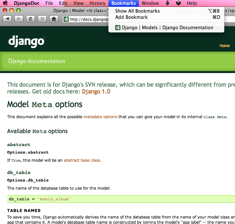Click the db_table = 'music_album' code block
This screenshot has height=224, width=235.
(x=121, y=199)
